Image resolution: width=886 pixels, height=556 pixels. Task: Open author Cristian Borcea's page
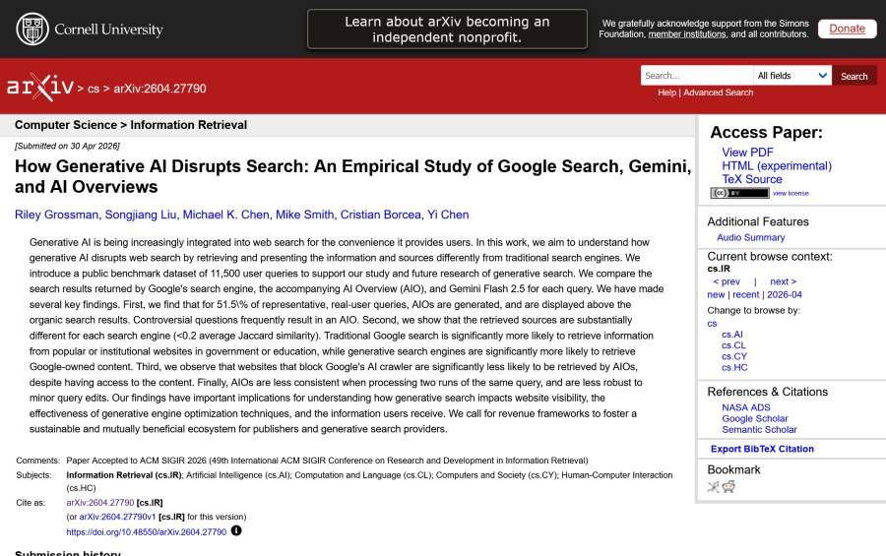coord(380,215)
